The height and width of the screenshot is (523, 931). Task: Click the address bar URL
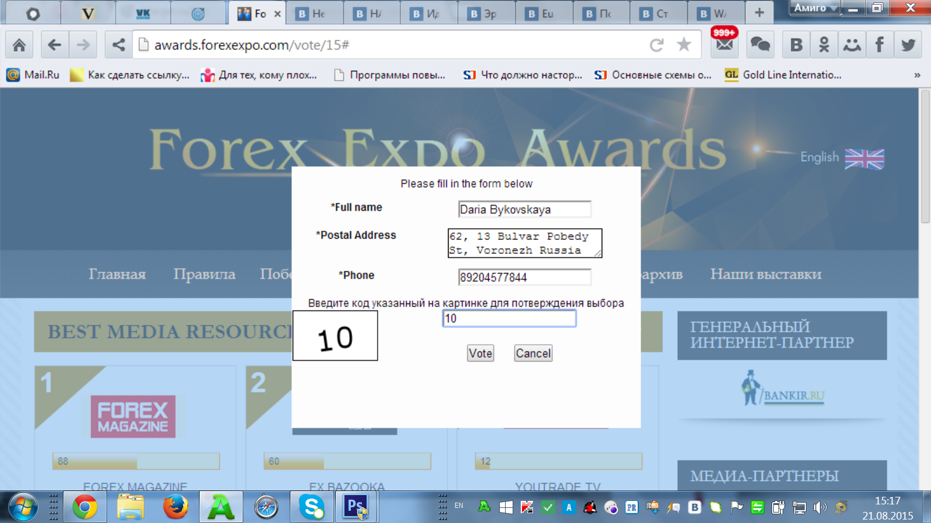point(251,45)
